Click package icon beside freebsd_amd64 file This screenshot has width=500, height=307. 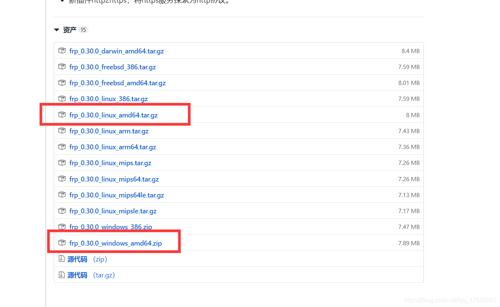tap(62, 82)
